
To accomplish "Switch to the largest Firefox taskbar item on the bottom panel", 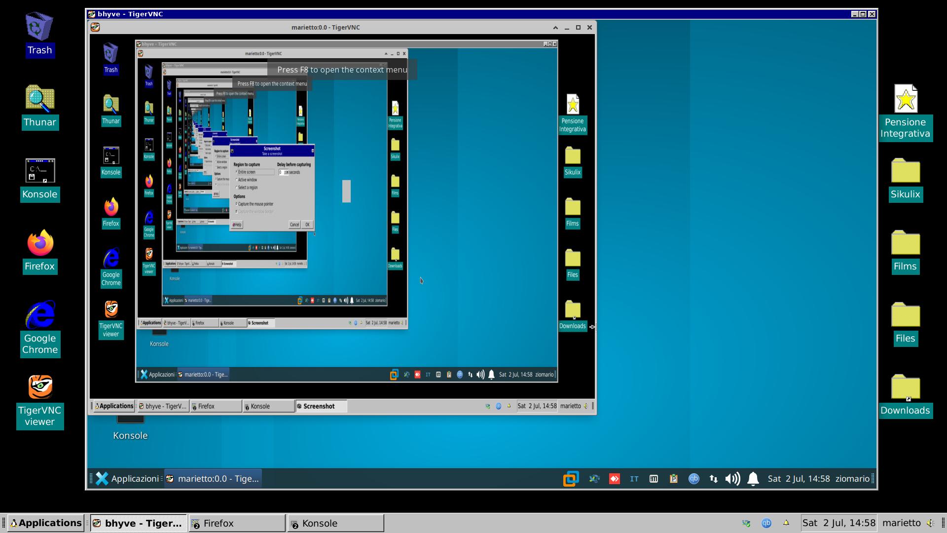I will pyautogui.click(x=237, y=523).
